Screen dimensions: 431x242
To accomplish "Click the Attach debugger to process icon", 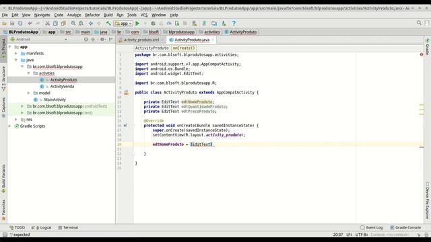I will point(176,24).
